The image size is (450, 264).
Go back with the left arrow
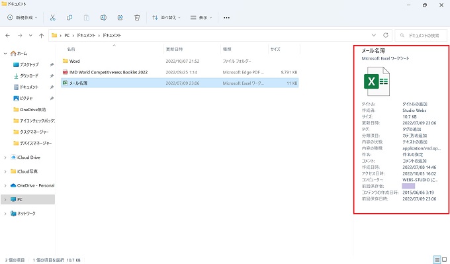click(x=8, y=35)
